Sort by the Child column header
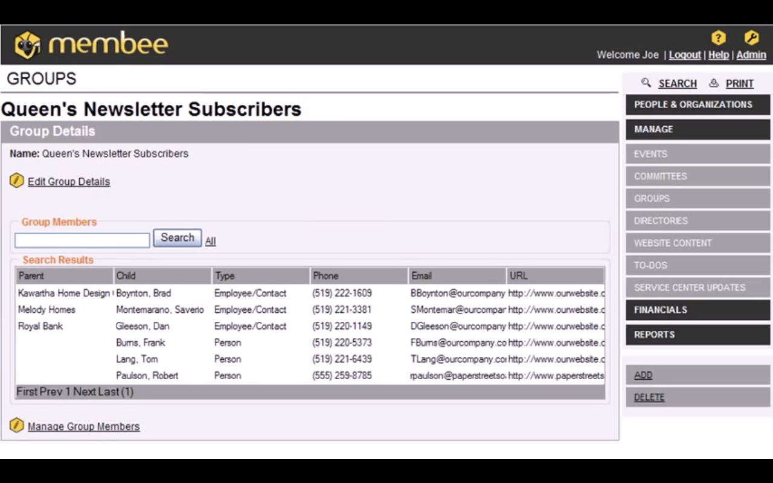The width and height of the screenshot is (773, 483). 162,276
